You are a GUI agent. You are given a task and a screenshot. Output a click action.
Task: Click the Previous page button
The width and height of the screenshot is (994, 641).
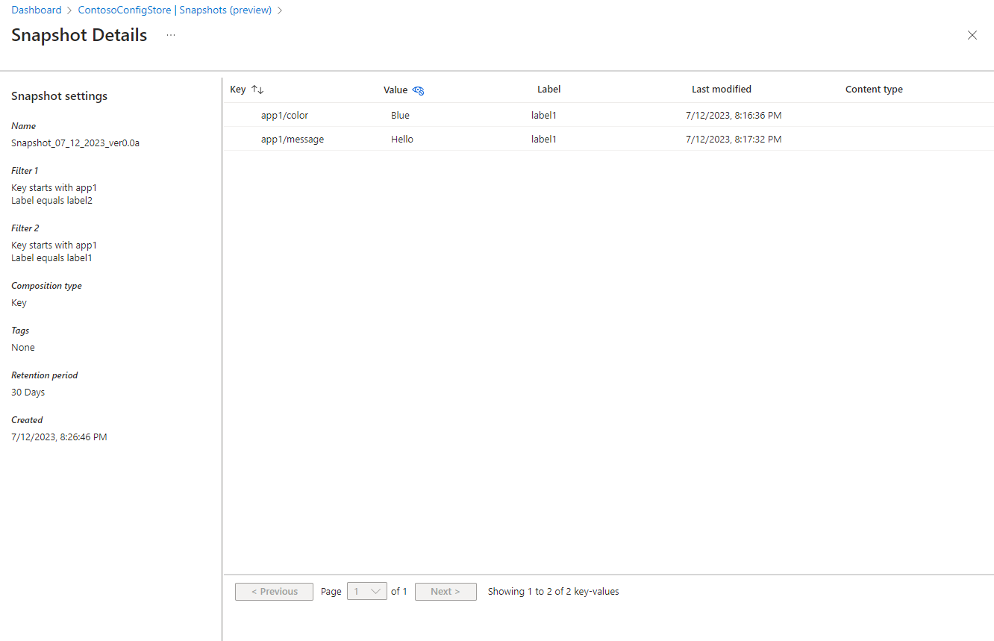(274, 592)
